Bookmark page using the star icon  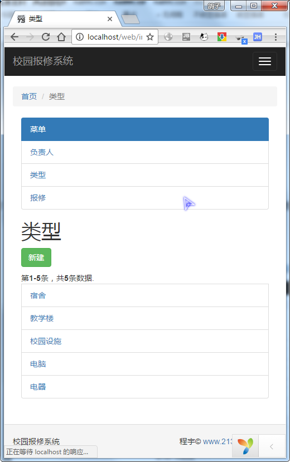click(x=150, y=37)
